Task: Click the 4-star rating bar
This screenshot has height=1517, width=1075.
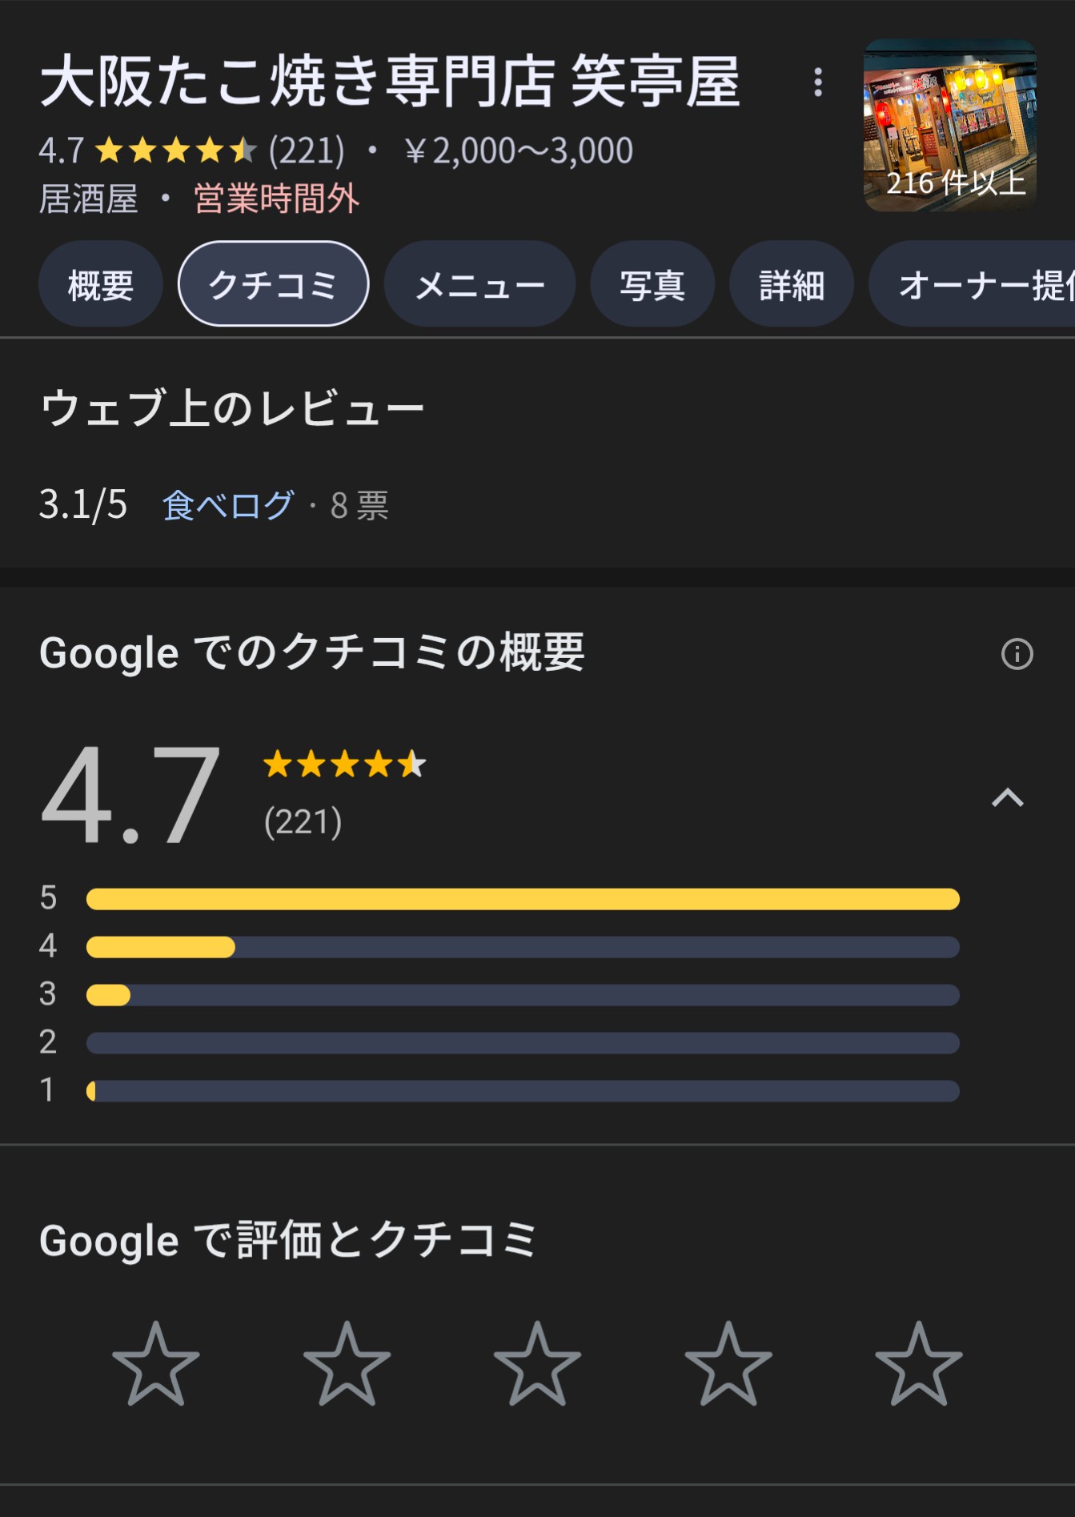Action: coord(523,947)
